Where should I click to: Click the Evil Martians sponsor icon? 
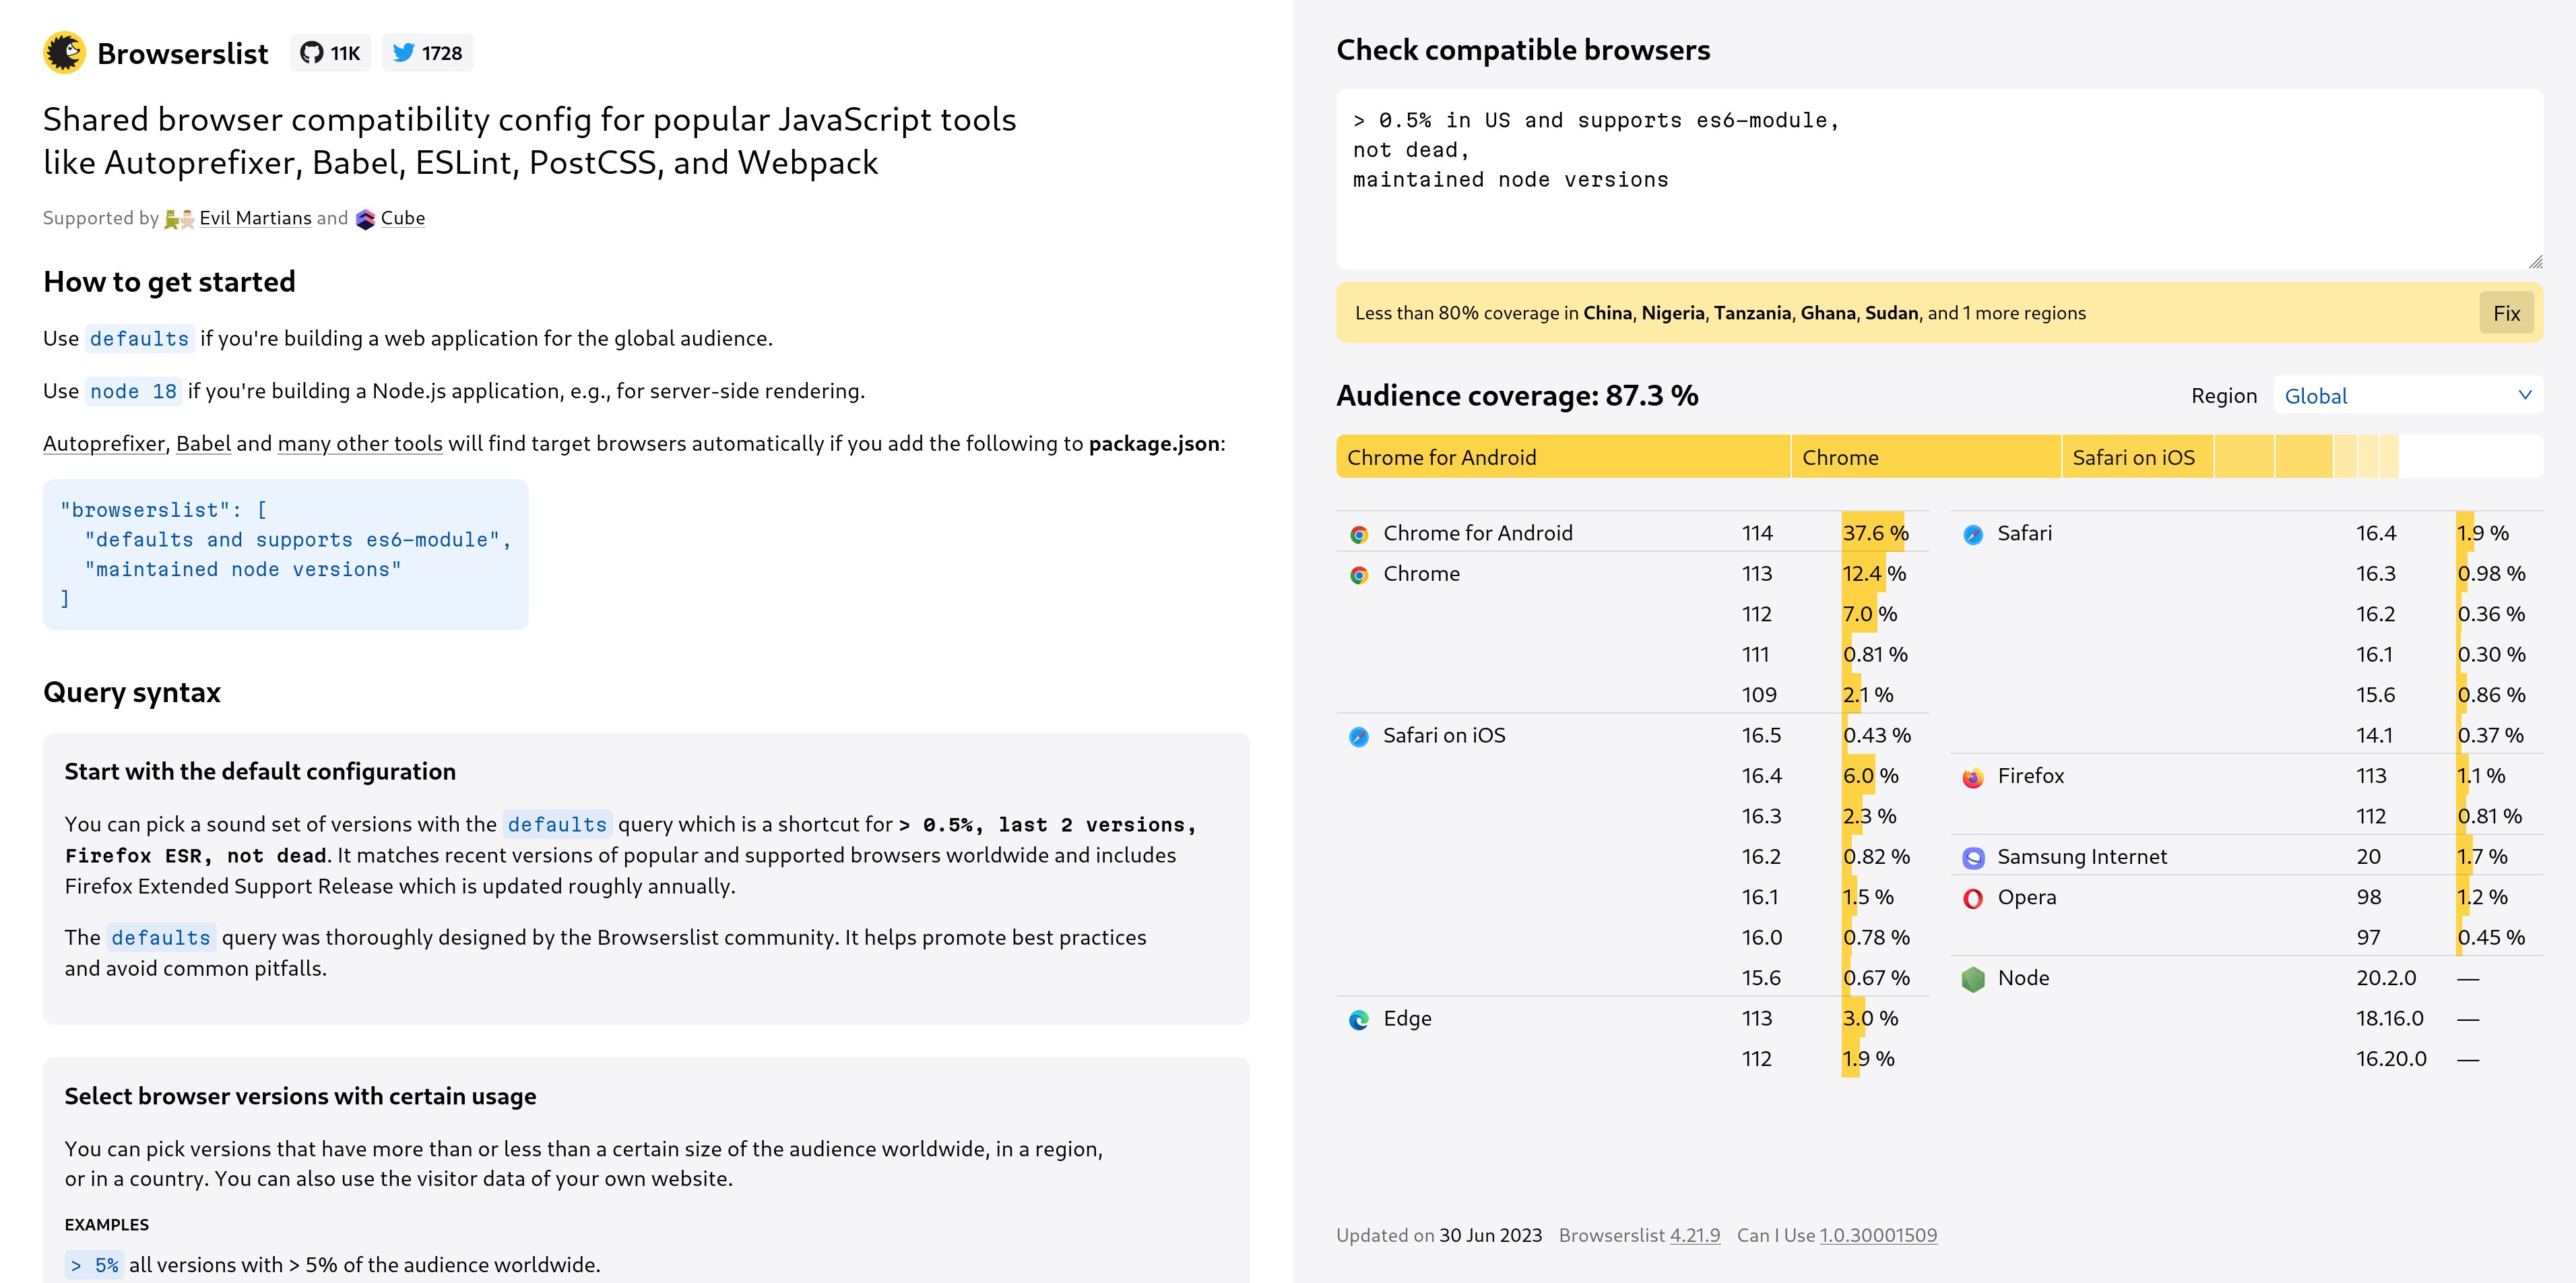pos(179,219)
